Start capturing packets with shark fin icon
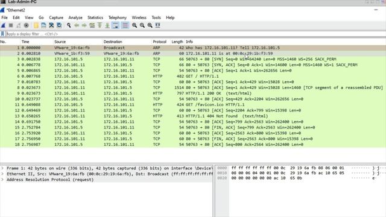Viewport: 386px width, 217px height. click(3, 25)
